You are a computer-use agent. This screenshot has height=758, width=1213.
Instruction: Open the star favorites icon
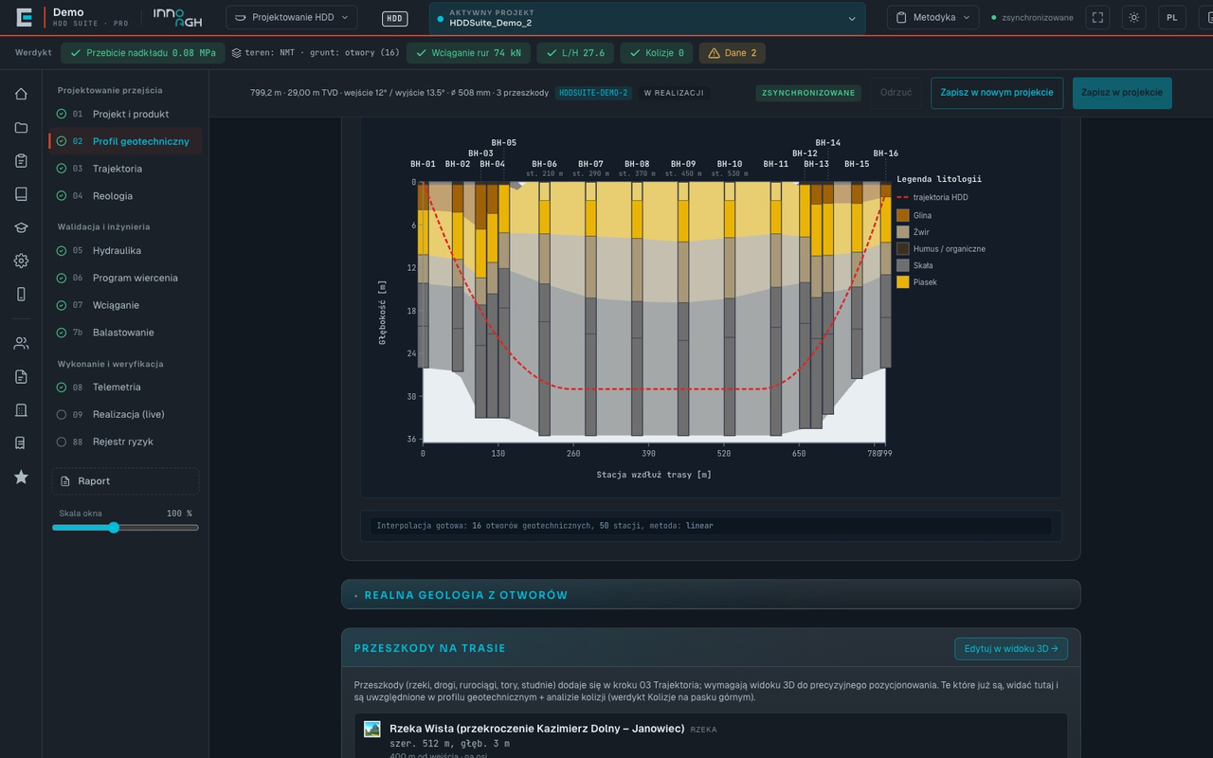[21, 477]
